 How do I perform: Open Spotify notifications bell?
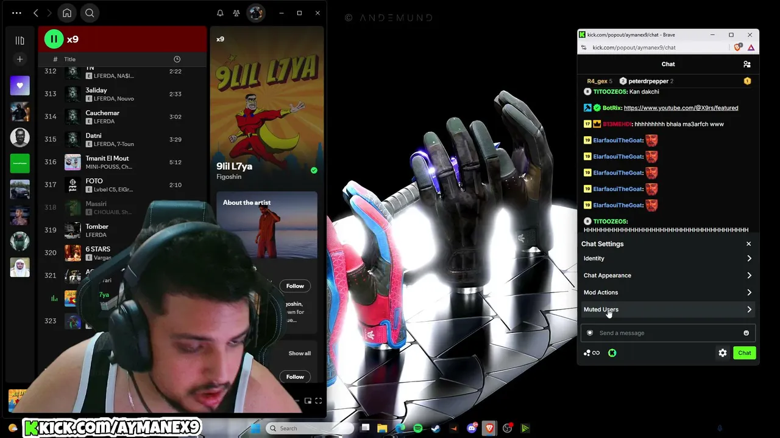(x=220, y=13)
